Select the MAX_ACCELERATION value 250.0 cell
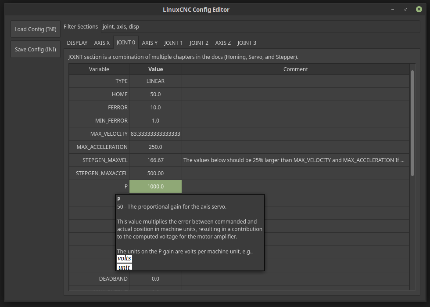 155,147
